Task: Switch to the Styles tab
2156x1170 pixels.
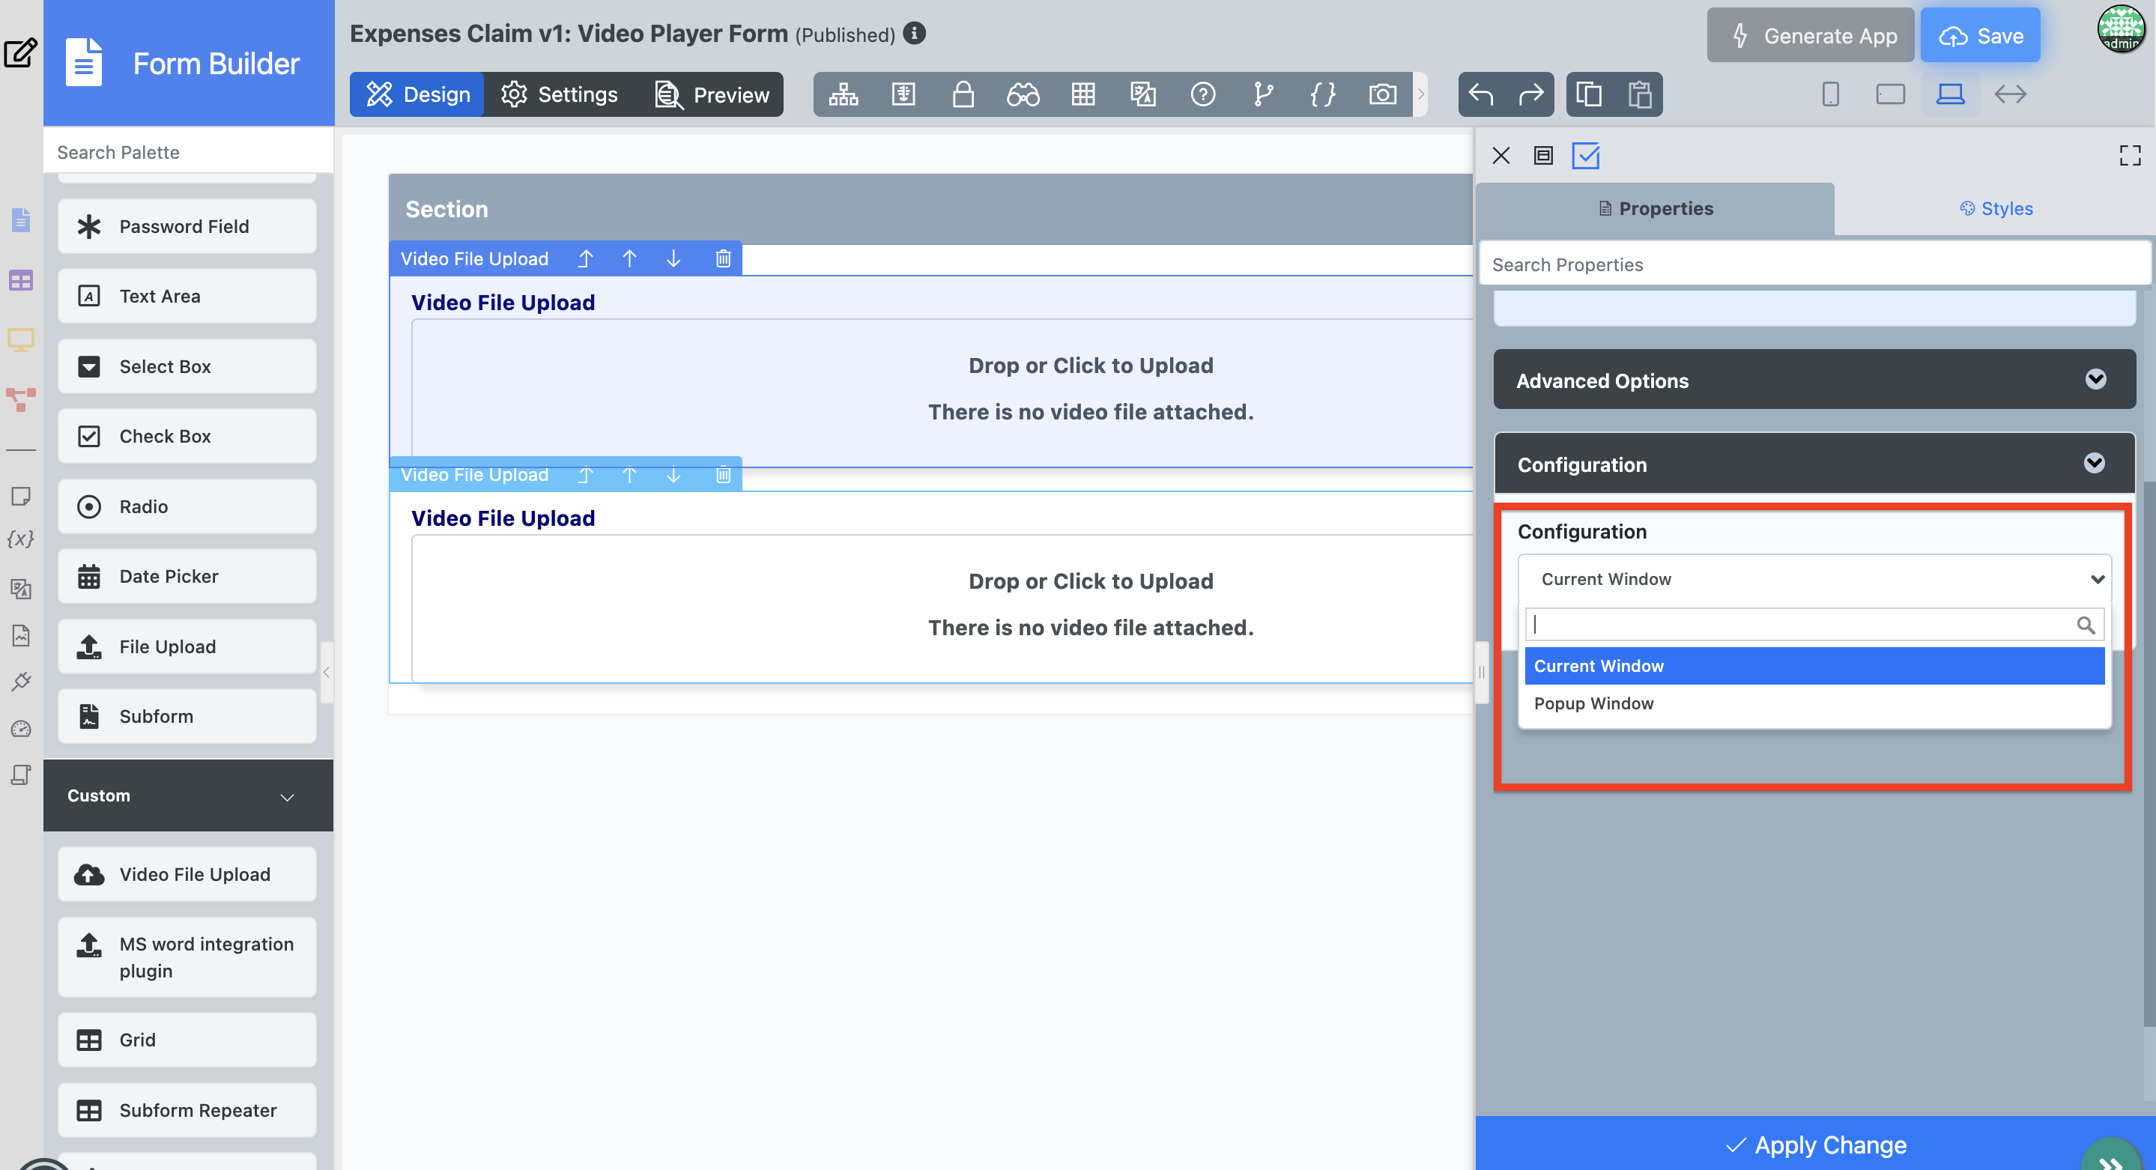Action: [x=1996, y=208]
